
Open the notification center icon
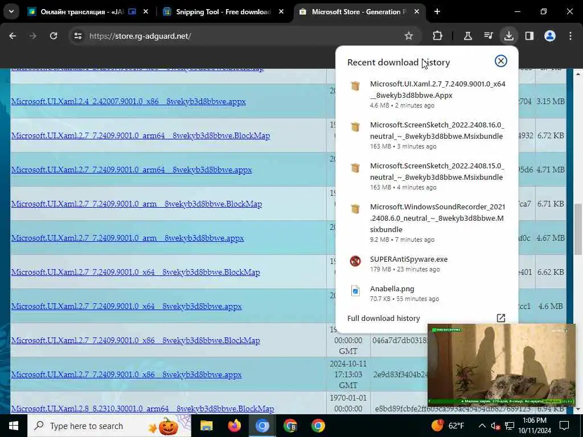564,426
